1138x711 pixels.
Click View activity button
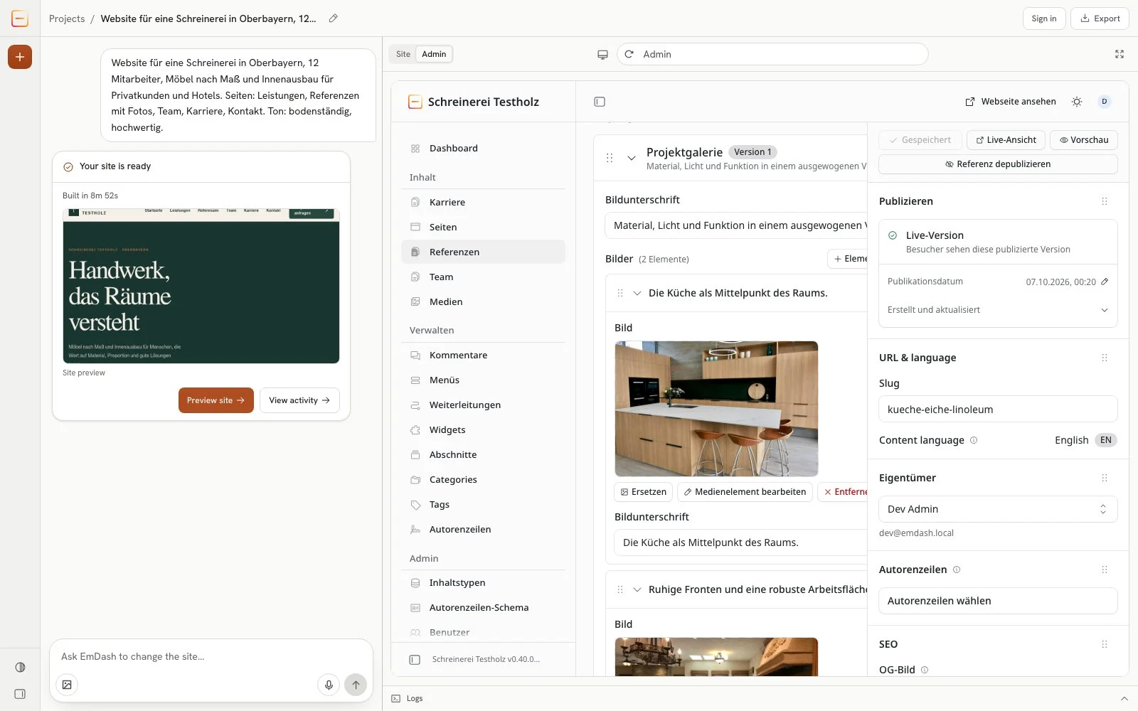(299, 400)
